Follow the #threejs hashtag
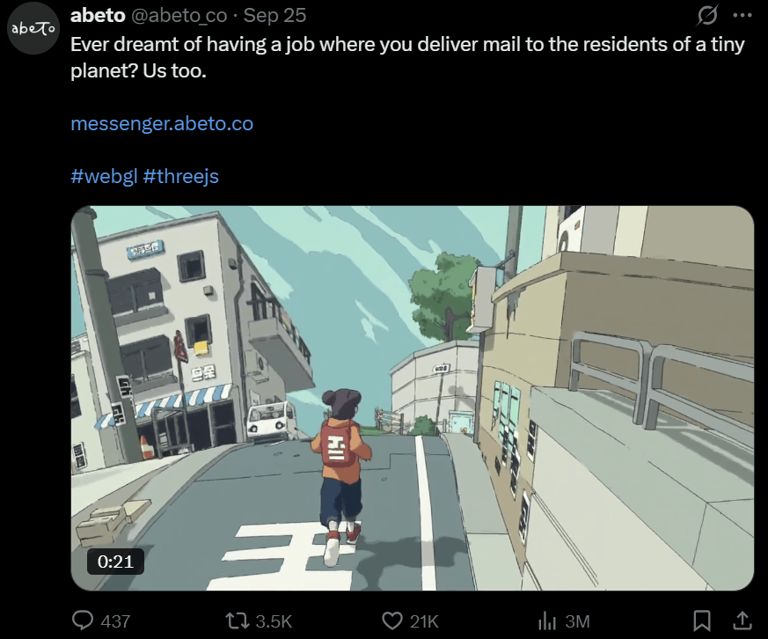This screenshot has height=639, width=768. tap(180, 176)
